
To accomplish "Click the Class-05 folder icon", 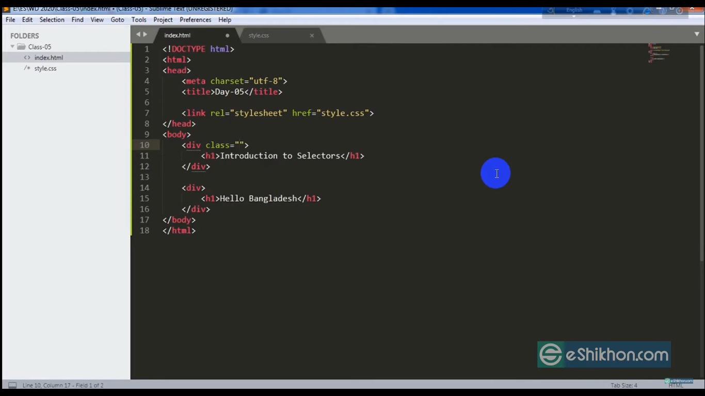I will (21, 46).
